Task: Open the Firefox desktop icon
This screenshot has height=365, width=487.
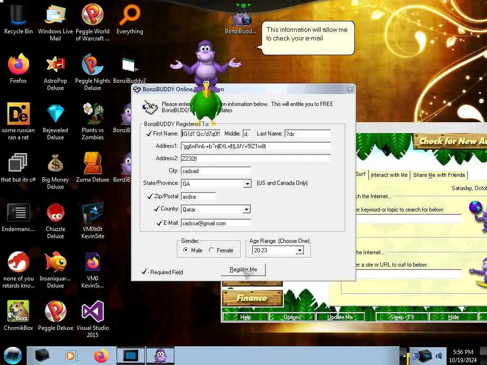Action: (x=19, y=69)
